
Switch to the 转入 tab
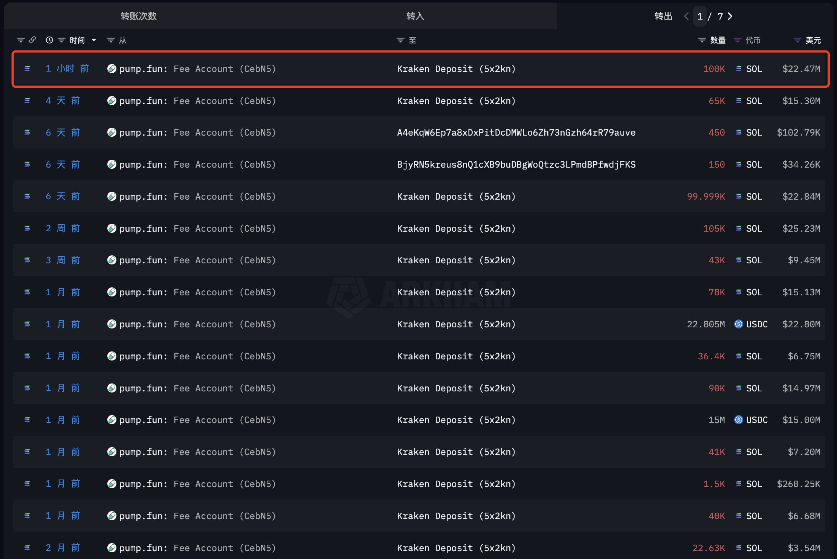pos(415,16)
